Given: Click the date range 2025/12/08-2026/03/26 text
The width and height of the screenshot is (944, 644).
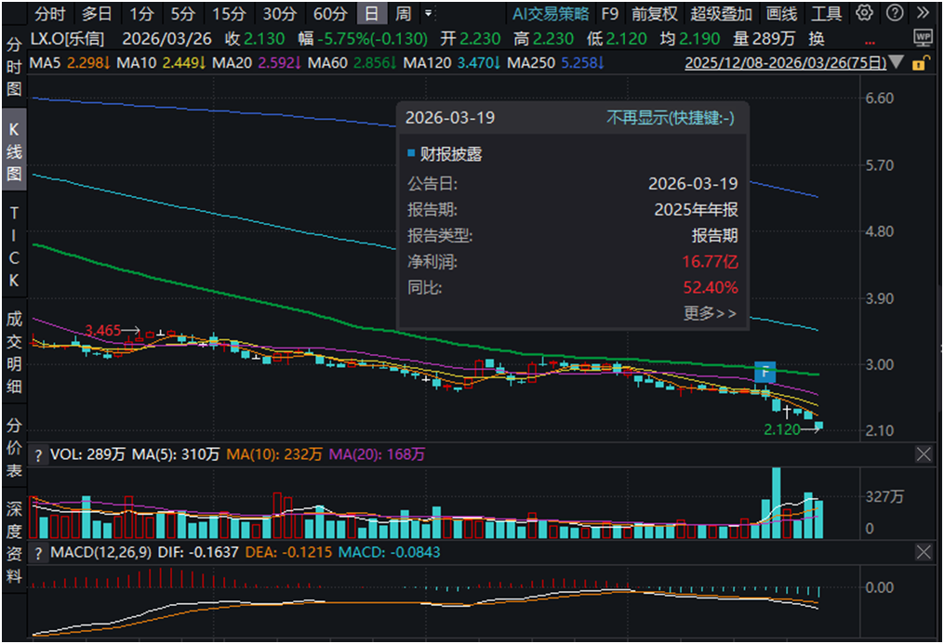Looking at the screenshot, I should [x=785, y=63].
